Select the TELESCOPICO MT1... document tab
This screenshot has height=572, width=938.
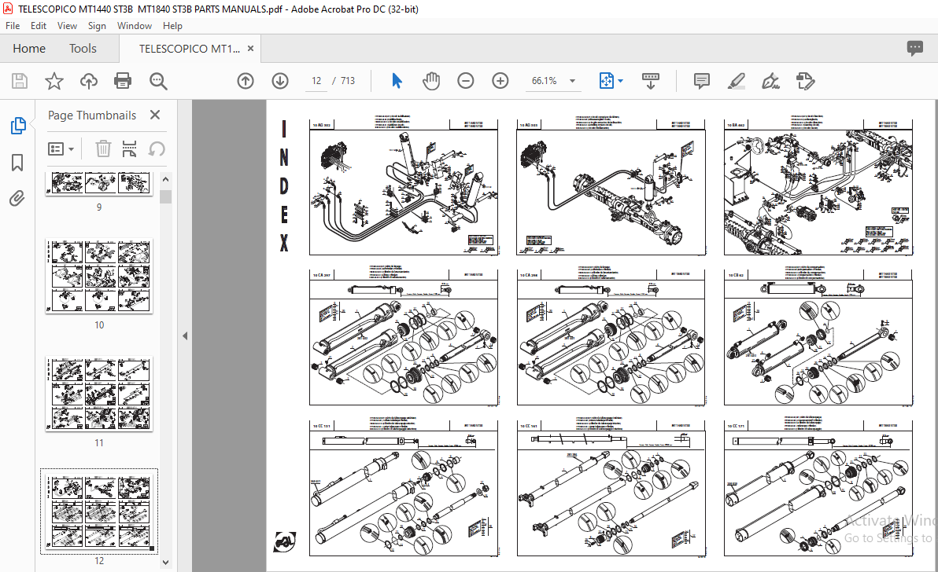(190, 49)
